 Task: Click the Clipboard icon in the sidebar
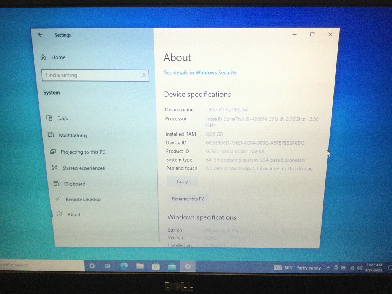coord(56,184)
